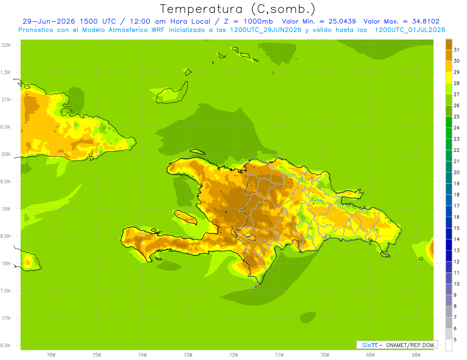Click the 71W longitude label
This screenshot has height=360, width=467.
(x=279, y=355)
